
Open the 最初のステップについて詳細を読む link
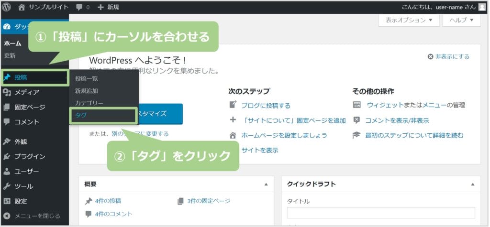414,136
